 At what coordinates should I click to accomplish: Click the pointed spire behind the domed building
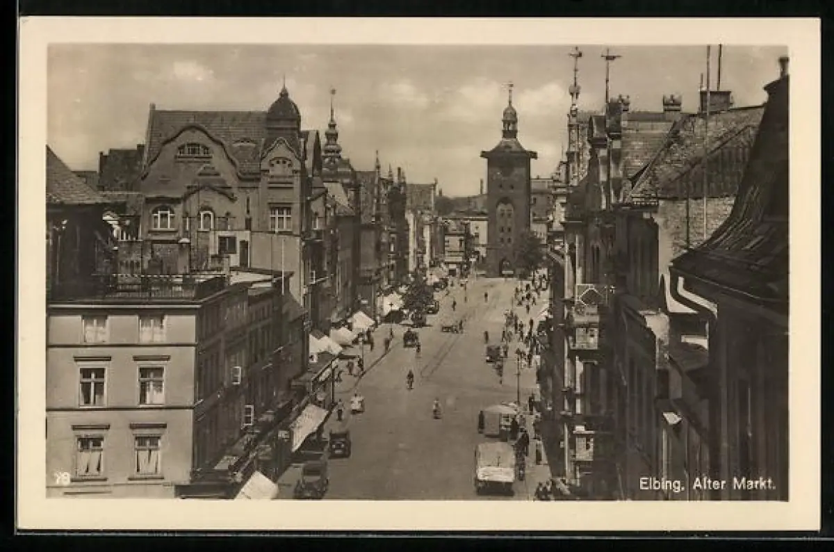tap(332, 129)
